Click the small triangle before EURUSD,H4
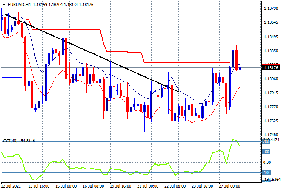Screen dimensions: 281x191 [x=4, y=5]
